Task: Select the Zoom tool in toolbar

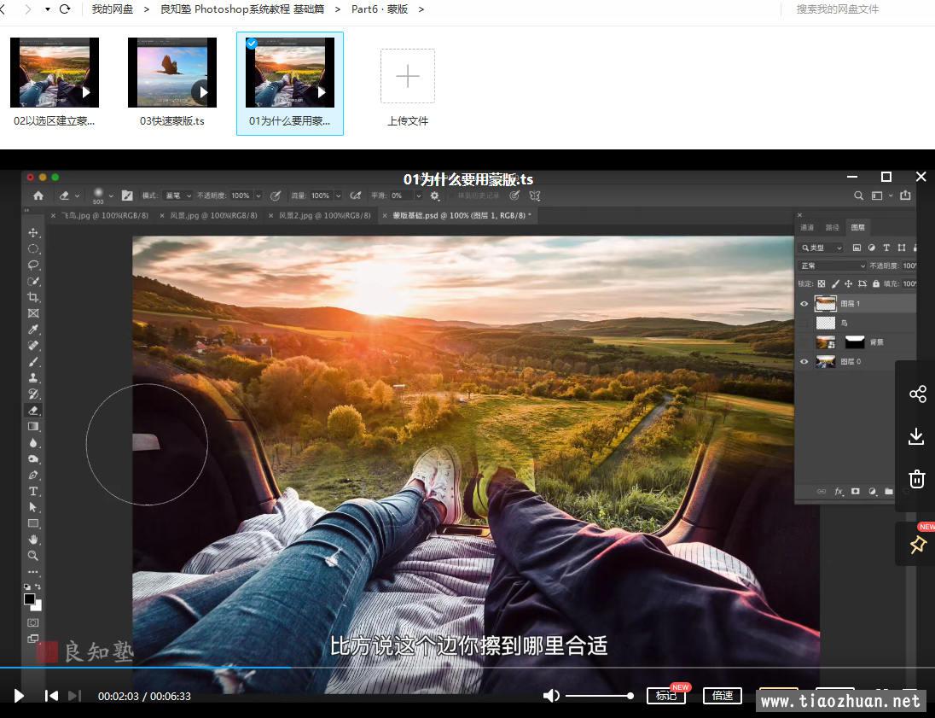Action: point(33,556)
